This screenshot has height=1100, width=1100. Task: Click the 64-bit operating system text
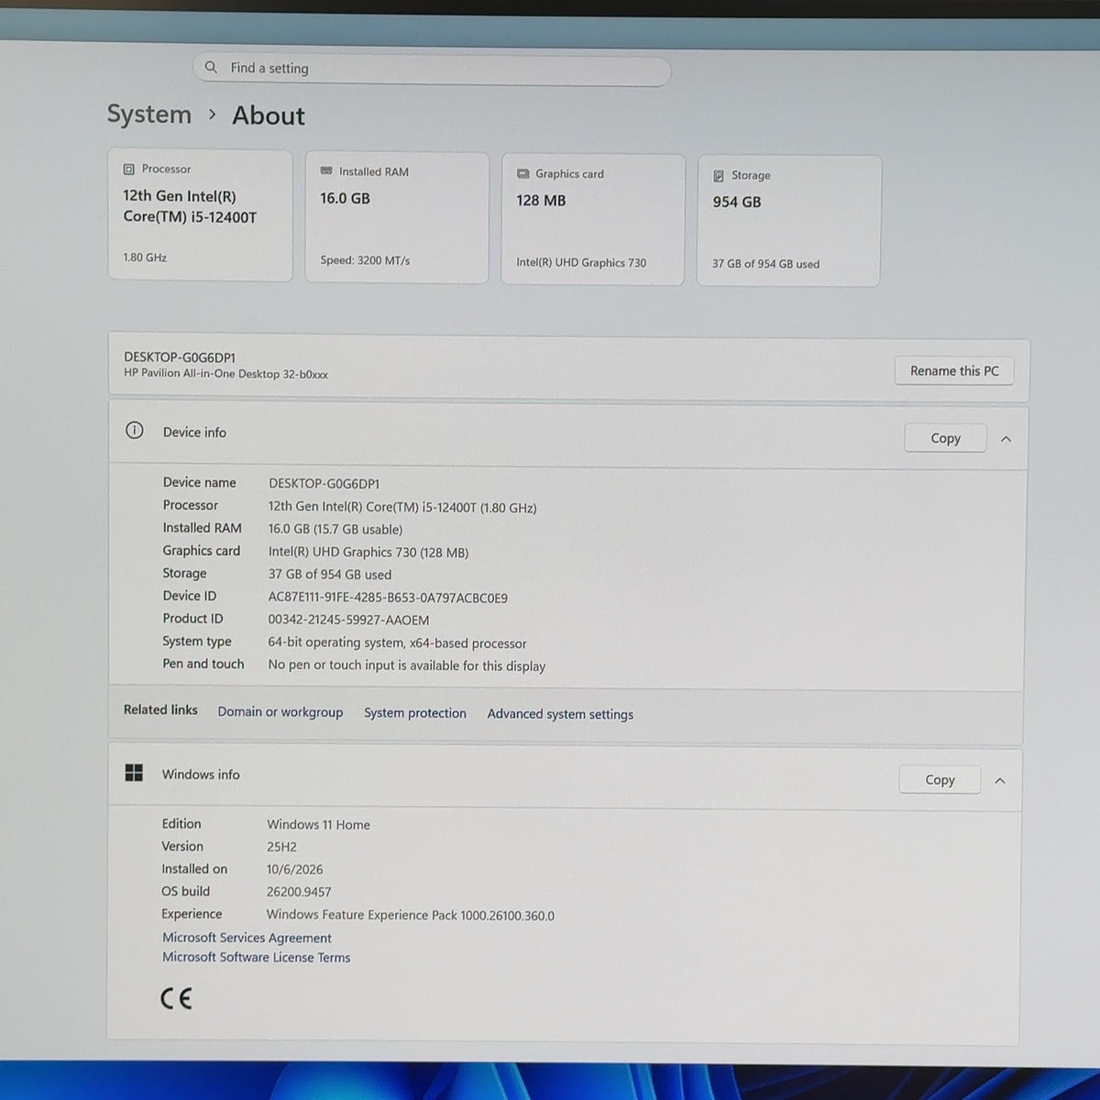(x=397, y=643)
